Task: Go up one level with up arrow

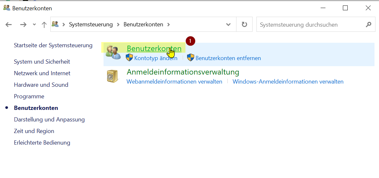Action: [x=44, y=25]
